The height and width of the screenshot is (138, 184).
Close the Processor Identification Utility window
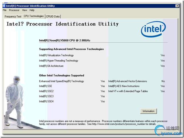[177, 6]
